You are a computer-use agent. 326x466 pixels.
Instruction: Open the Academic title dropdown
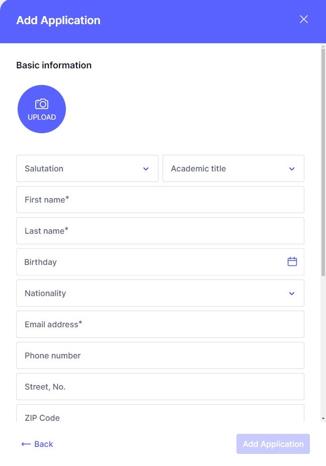point(233,168)
